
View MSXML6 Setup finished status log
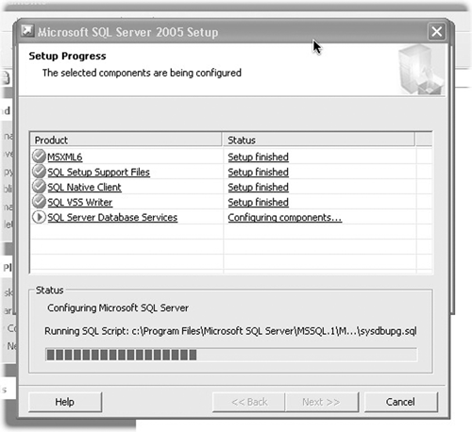(258, 157)
